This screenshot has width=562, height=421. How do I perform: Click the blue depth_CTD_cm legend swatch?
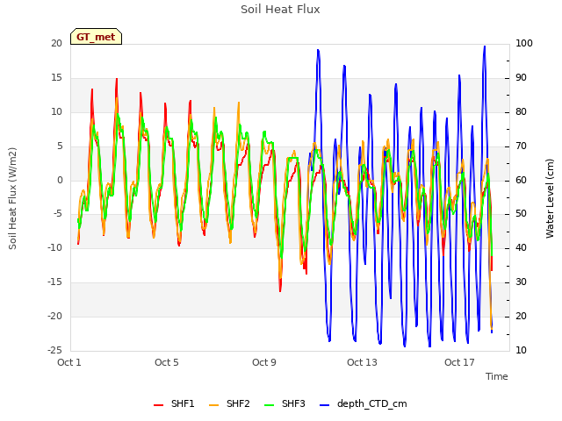pos(324,405)
